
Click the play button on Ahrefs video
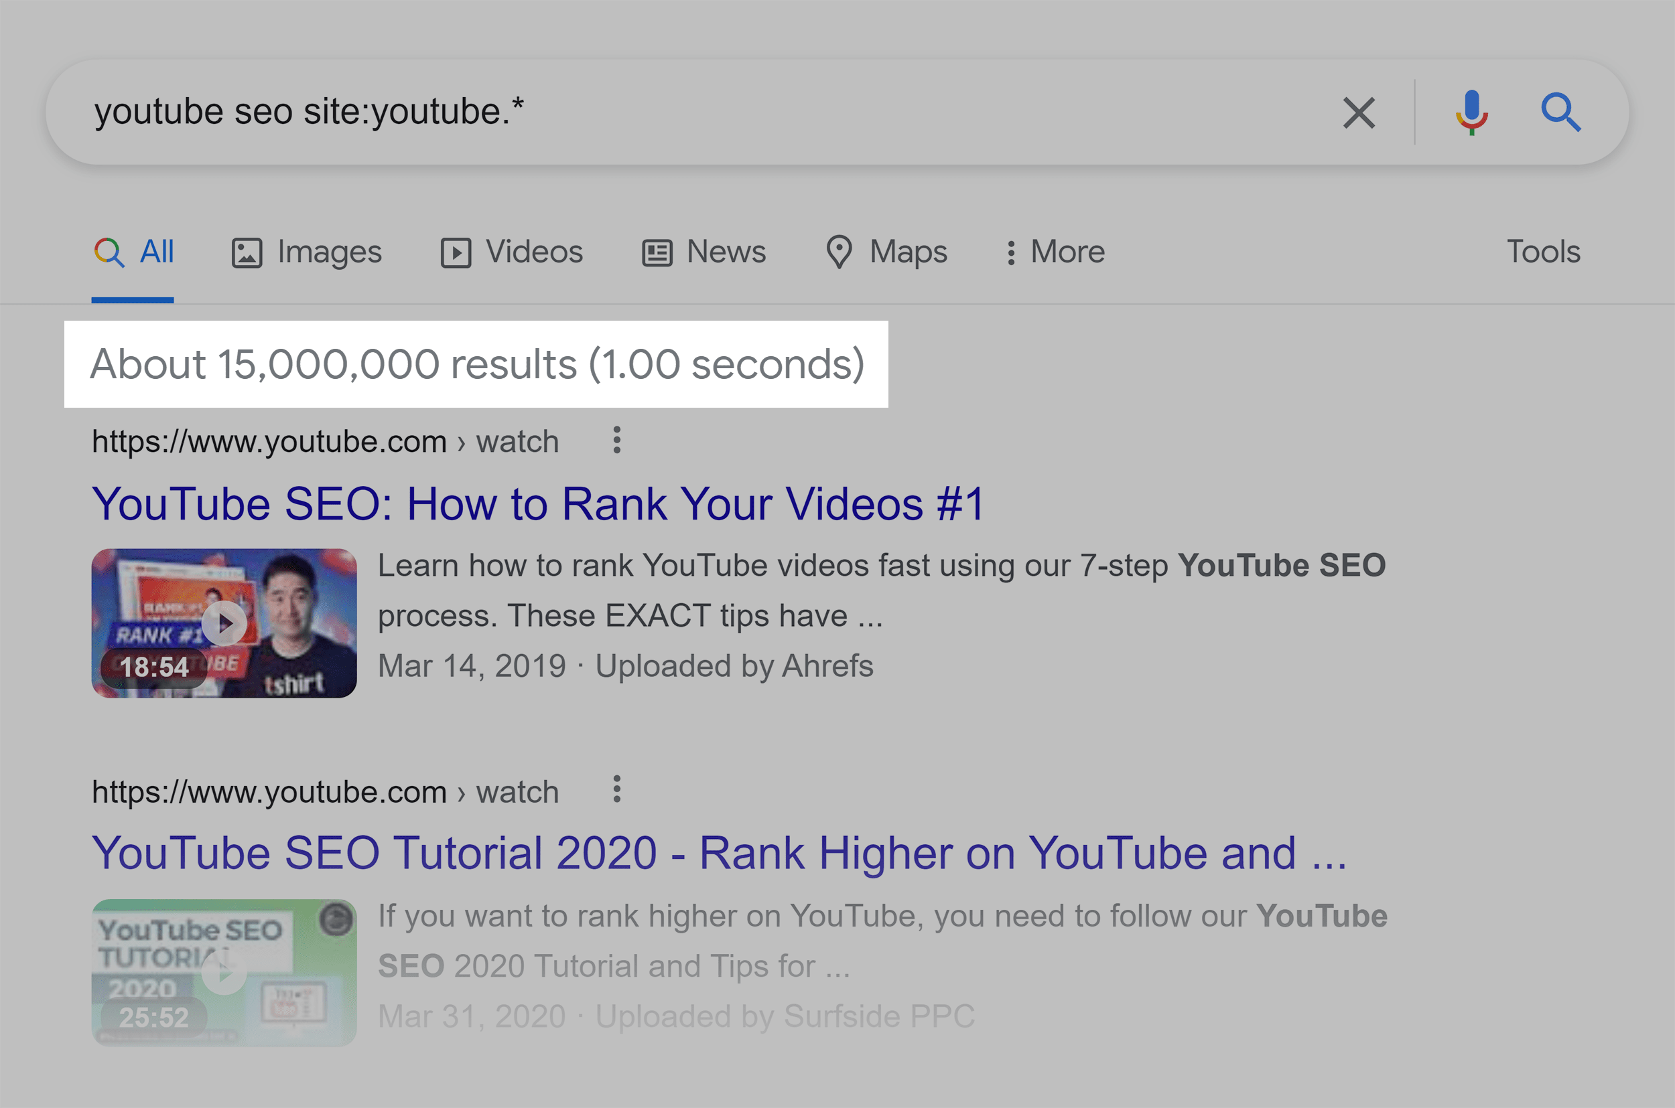(x=222, y=622)
